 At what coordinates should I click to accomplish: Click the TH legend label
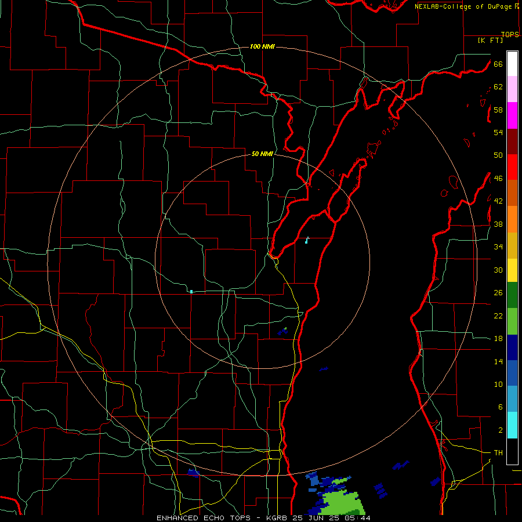pos(498,452)
